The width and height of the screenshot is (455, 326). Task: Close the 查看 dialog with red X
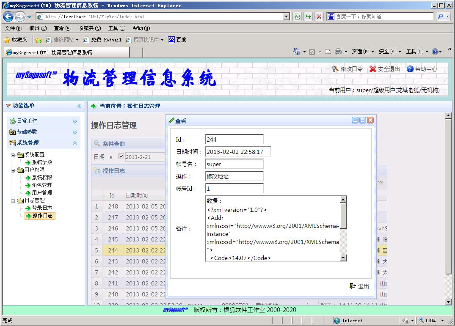point(370,120)
